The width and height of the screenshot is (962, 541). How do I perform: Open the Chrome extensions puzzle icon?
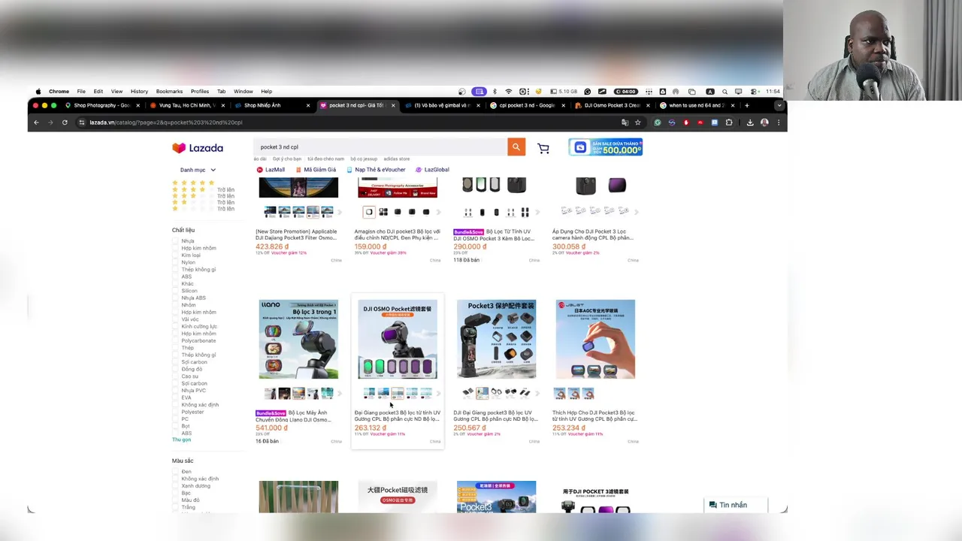[x=728, y=122]
